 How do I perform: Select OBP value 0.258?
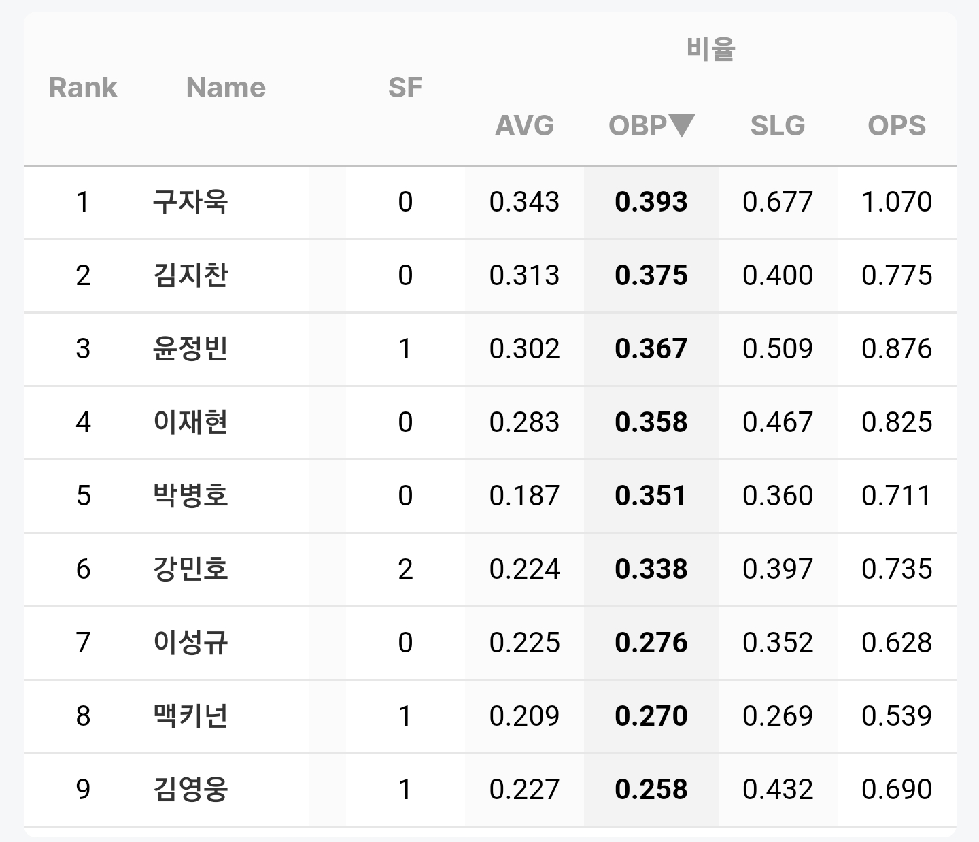point(651,790)
